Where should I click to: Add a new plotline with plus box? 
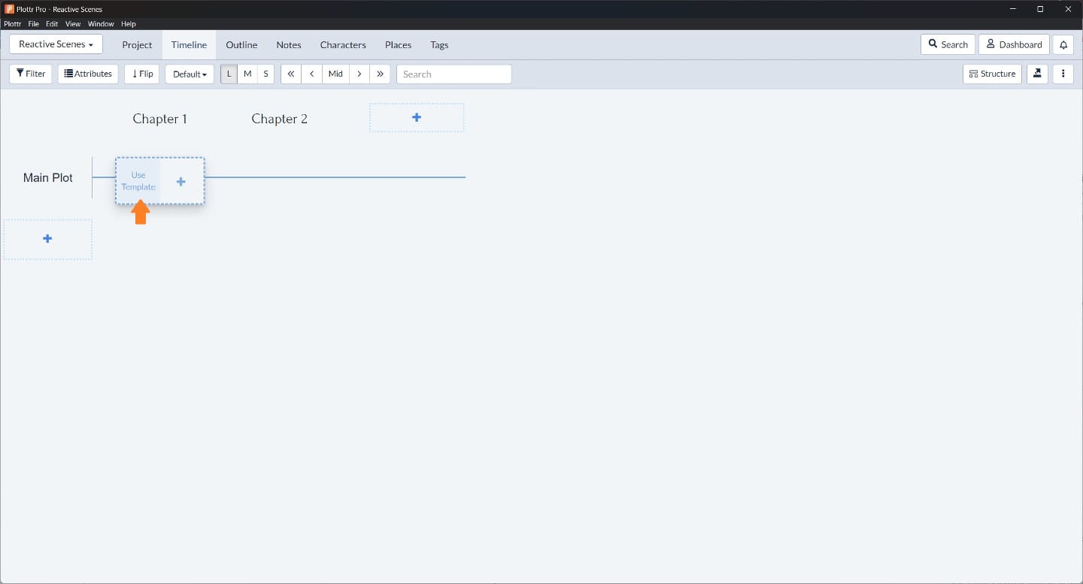pyautogui.click(x=47, y=239)
